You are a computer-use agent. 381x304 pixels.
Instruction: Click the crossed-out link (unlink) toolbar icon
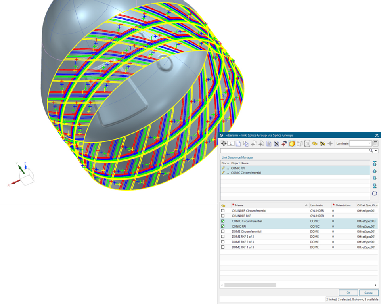[322, 143]
